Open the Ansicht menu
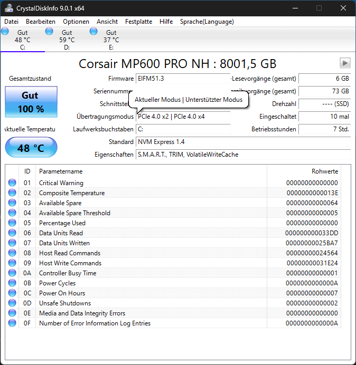Screen dimensions: 356x365 click(x=107, y=22)
